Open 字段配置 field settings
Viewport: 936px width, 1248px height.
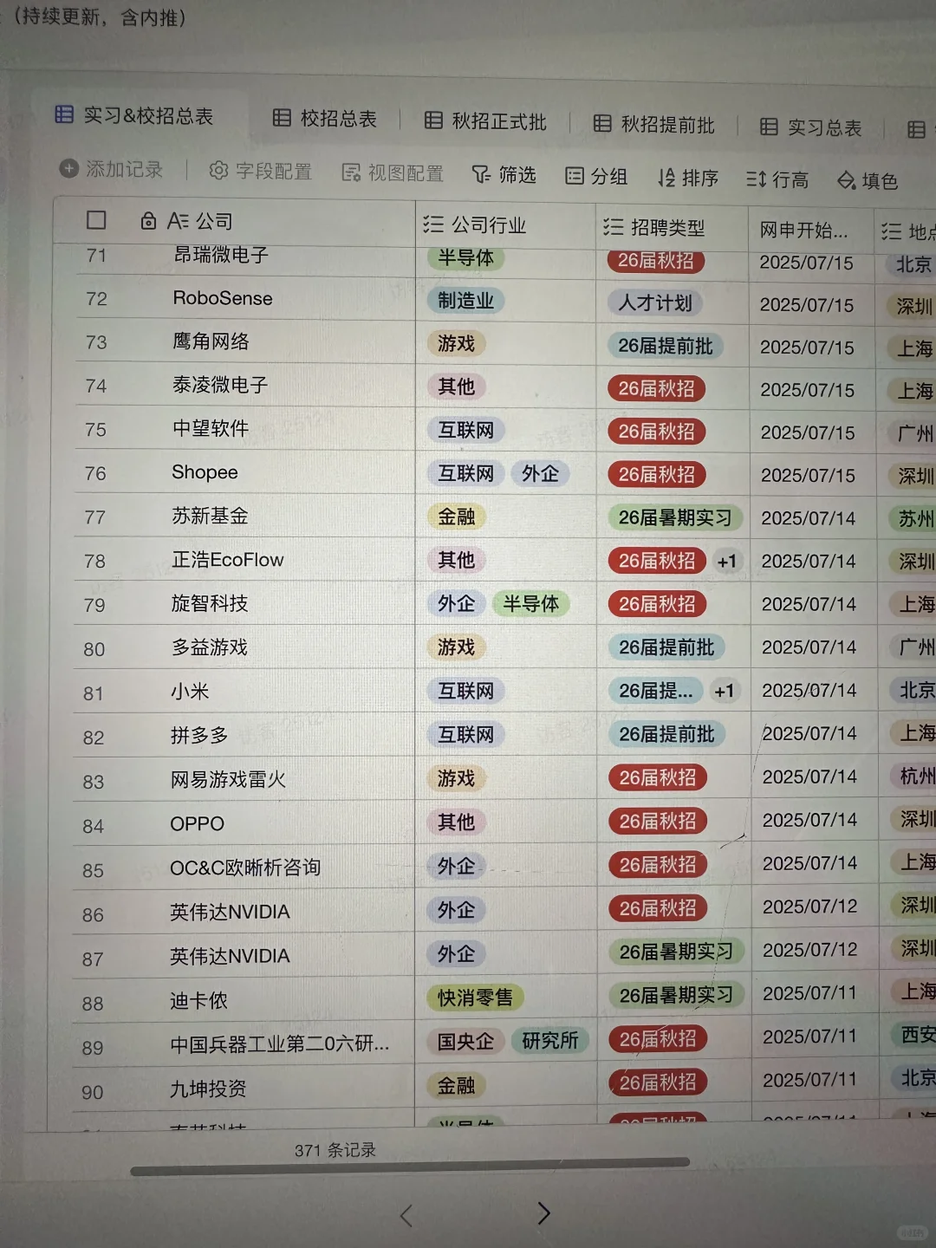[260, 171]
